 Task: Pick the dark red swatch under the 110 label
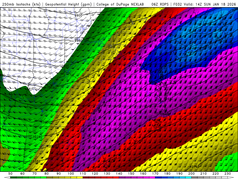point(86,178)
